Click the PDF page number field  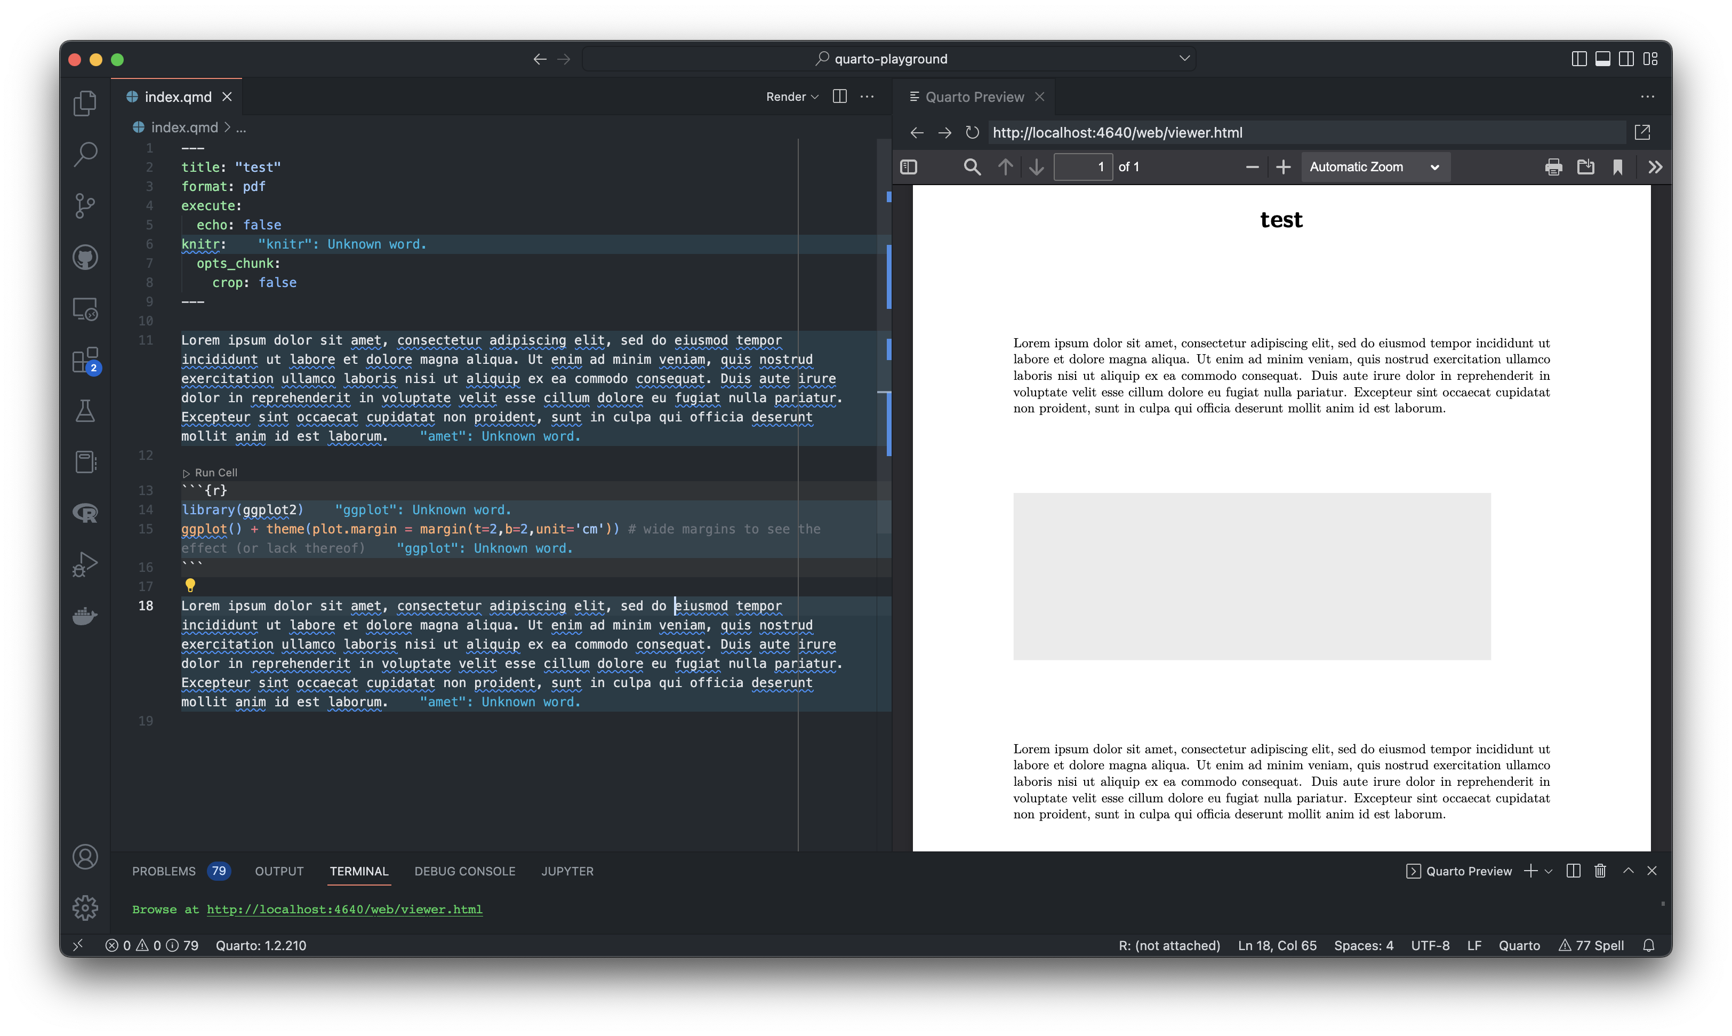tap(1082, 167)
